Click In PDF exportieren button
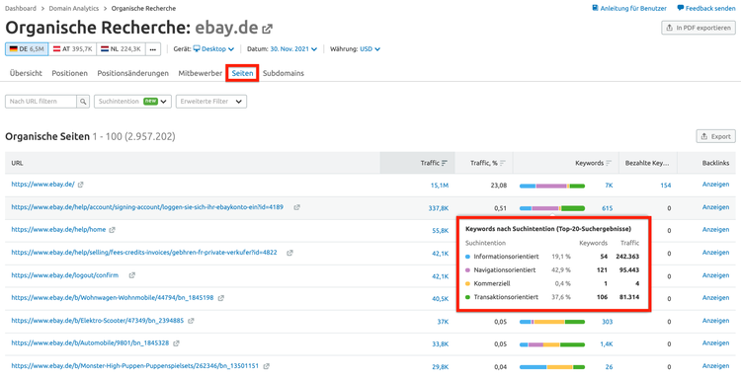 pyautogui.click(x=699, y=28)
